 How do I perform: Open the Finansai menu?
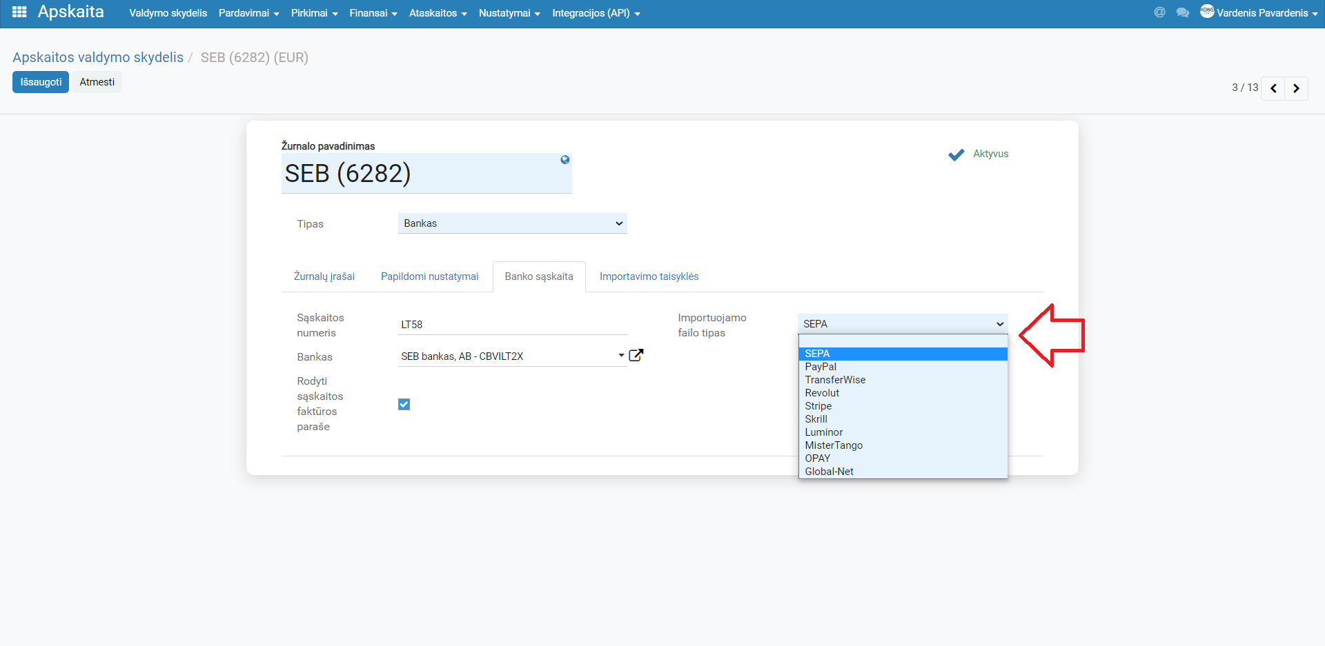(373, 13)
